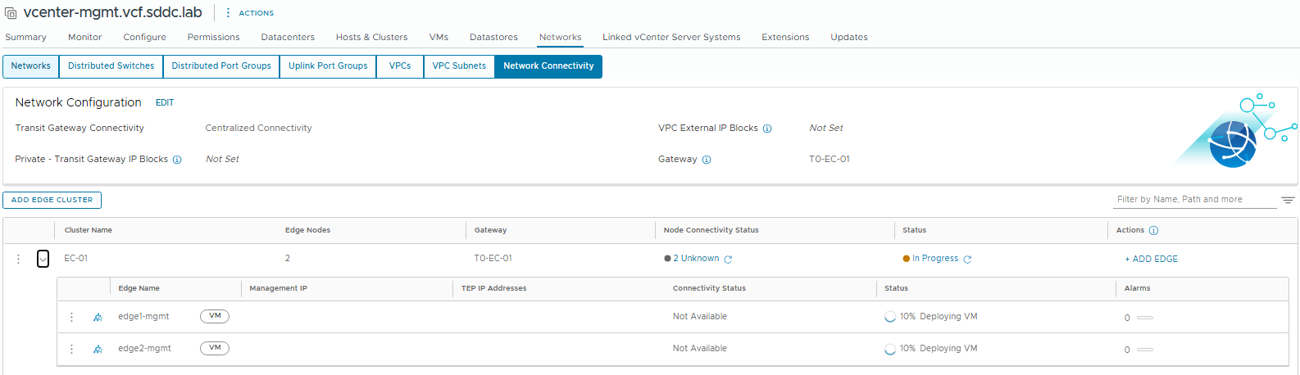Open the vCenter ACTIONS dropdown menu
Screen dimensions: 1300x375
250,13
